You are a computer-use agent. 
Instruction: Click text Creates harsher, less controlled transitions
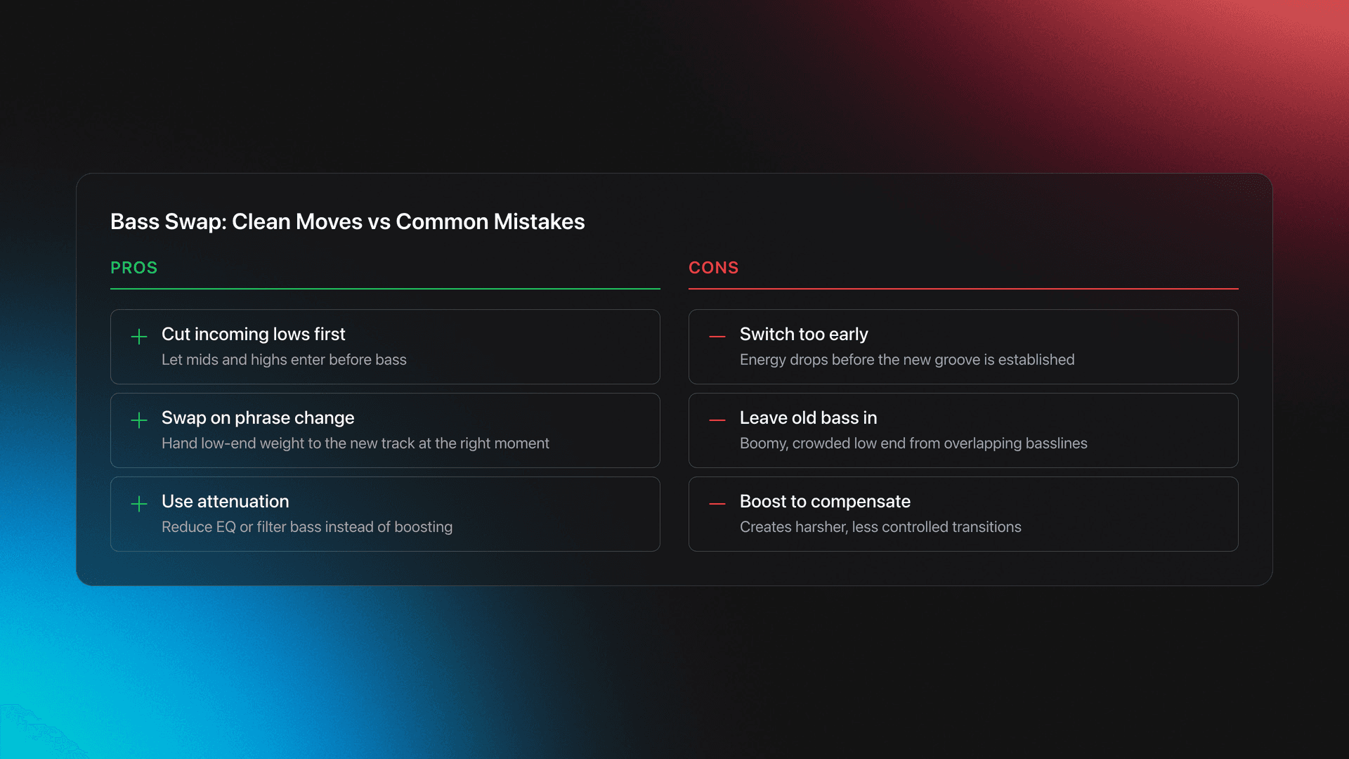pos(880,527)
